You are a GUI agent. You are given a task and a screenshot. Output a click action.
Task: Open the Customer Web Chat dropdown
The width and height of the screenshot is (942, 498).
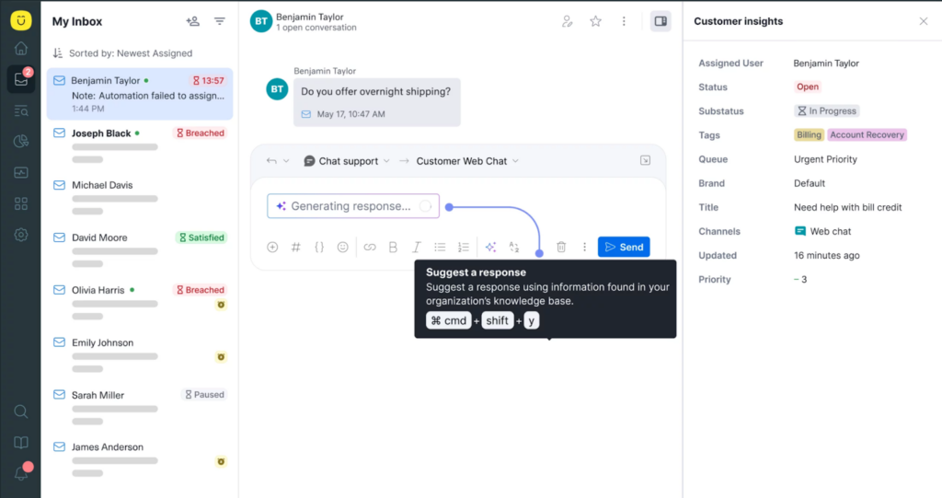[467, 161]
